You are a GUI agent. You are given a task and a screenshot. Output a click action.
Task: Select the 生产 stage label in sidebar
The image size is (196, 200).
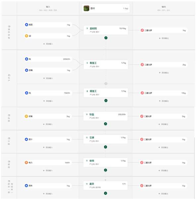(x=9, y=78)
